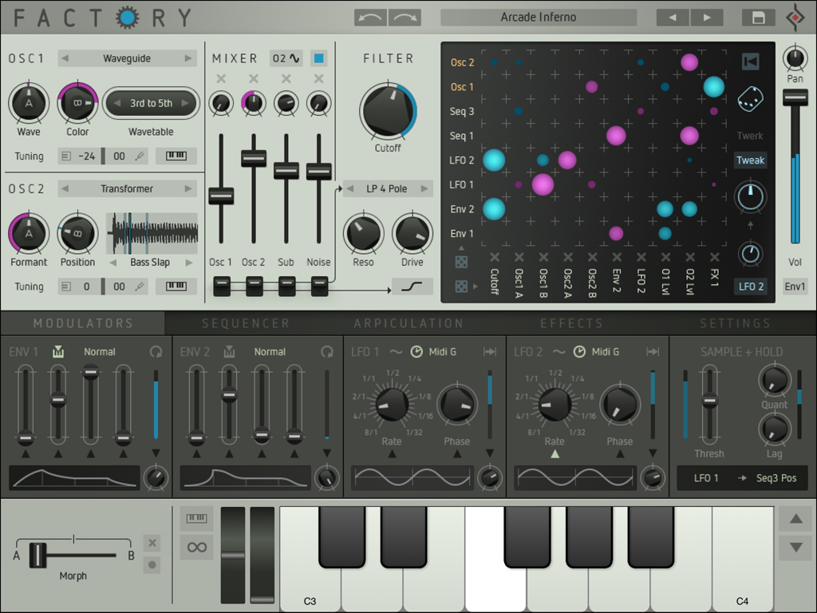This screenshot has width=817, height=613.
Task: Toggle Osc 1 filter routing switch
Action: 222,287
